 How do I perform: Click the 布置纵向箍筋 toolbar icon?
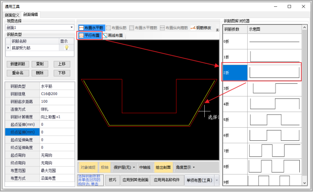(x=162, y=28)
